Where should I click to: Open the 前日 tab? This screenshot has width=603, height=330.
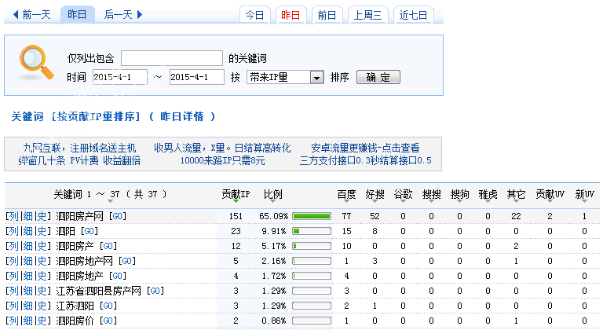pos(327,15)
